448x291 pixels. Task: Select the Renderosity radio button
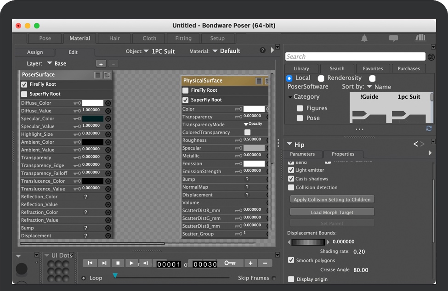point(321,78)
